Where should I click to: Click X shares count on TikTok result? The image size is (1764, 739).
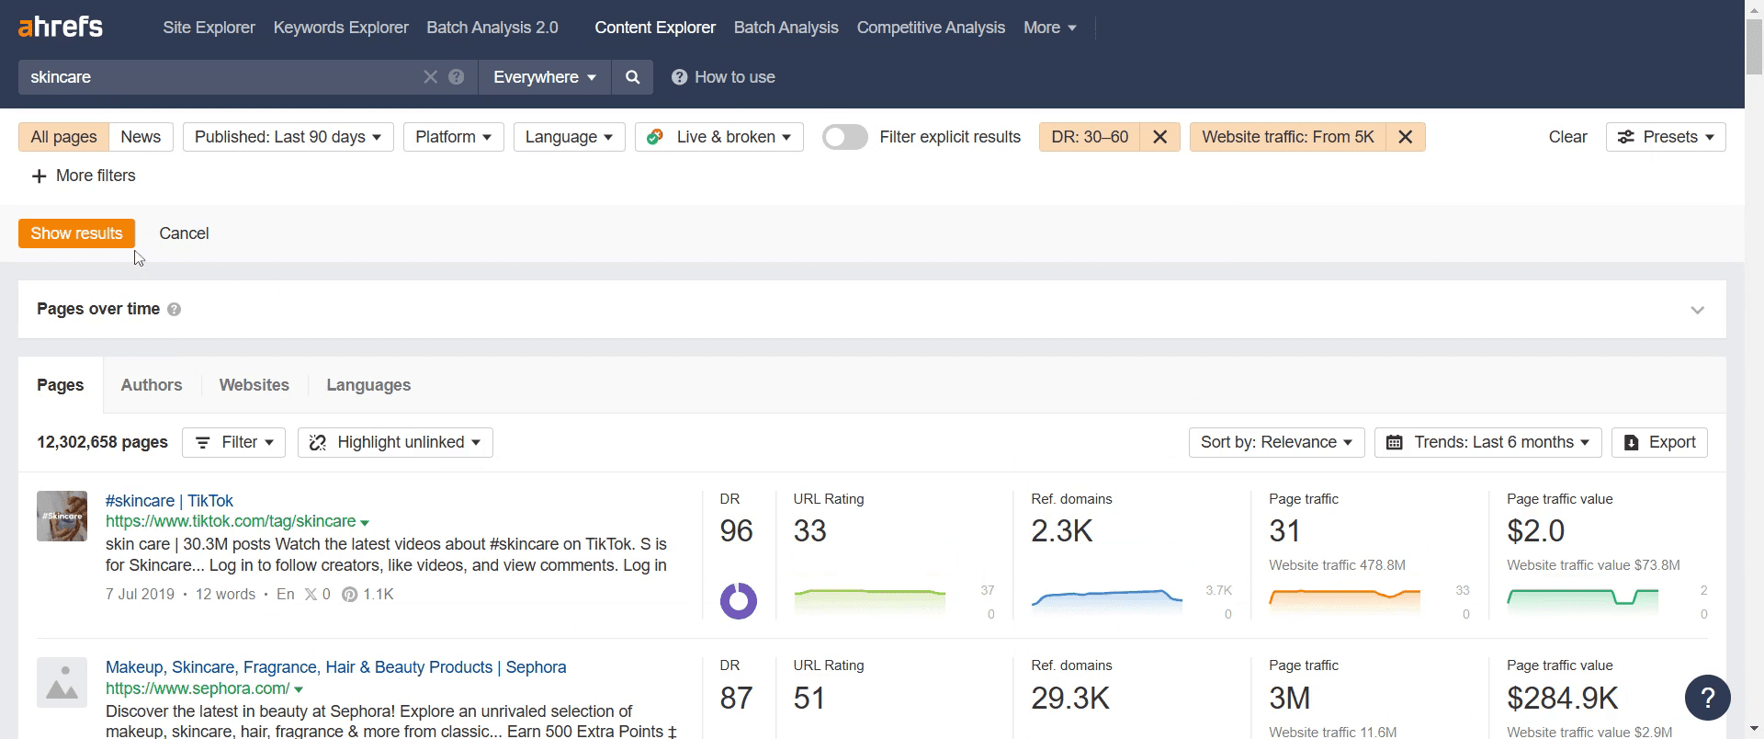(x=317, y=595)
